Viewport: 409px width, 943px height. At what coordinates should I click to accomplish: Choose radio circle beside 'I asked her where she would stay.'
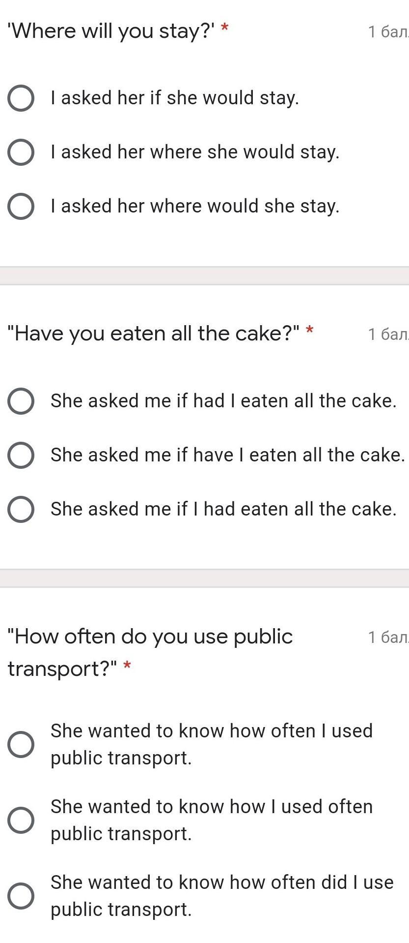[21, 152]
